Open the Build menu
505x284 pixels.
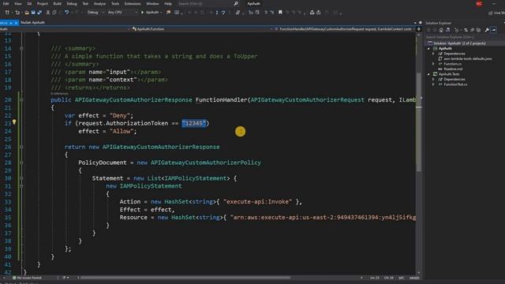coord(58,3)
